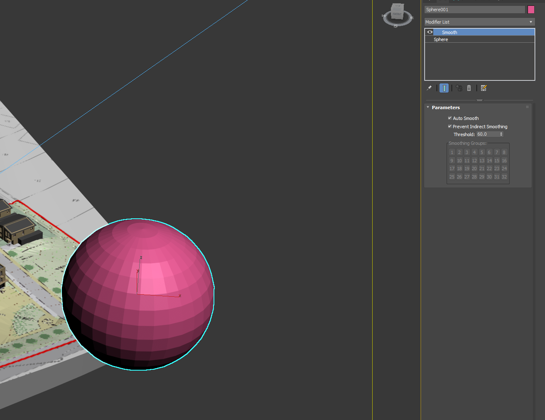Image resolution: width=545 pixels, height=420 pixels.
Task: Uncheck the Auto Smooth checkbox
Action: pos(449,118)
